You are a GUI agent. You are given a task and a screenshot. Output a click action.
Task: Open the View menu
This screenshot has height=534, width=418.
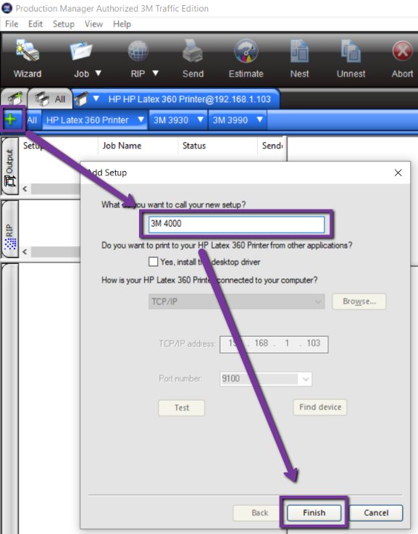tap(93, 24)
